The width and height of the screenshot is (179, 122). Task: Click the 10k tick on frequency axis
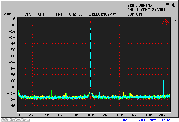pyautogui.click(x=90, y=115)
